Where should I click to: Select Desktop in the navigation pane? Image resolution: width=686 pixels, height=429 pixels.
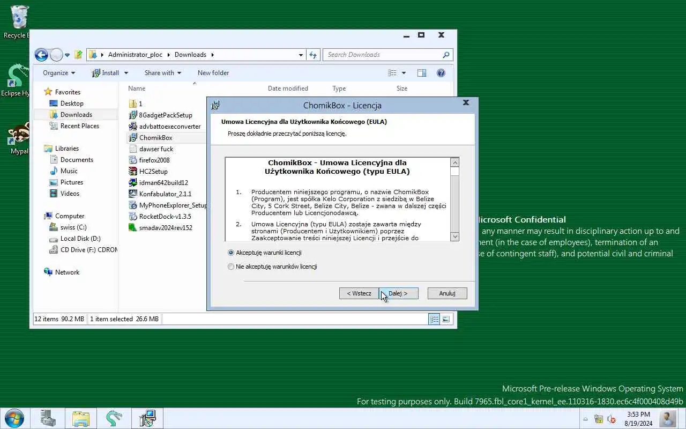[72, 103]
